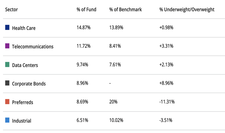This screenshot has height=133, width=225.
Task: Click Corporate Bonds' +8.96% overweight value
Action: click(x=166, y=83)
